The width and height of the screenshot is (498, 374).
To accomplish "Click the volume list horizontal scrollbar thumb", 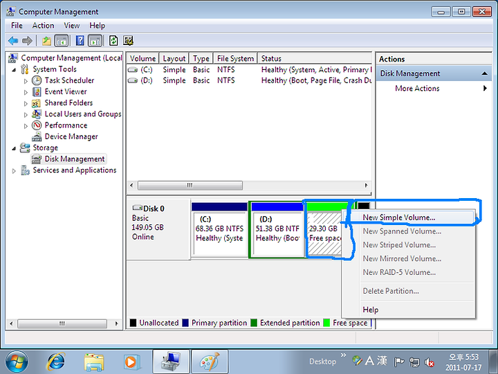I will [190, 185].
